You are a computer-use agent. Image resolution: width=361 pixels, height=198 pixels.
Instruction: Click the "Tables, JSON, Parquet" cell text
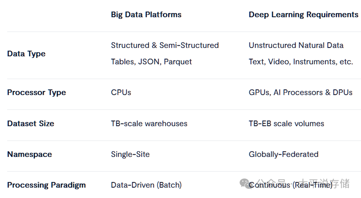(x=151, y=62)
